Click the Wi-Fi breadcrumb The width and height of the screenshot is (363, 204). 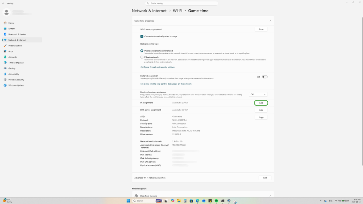178,11
